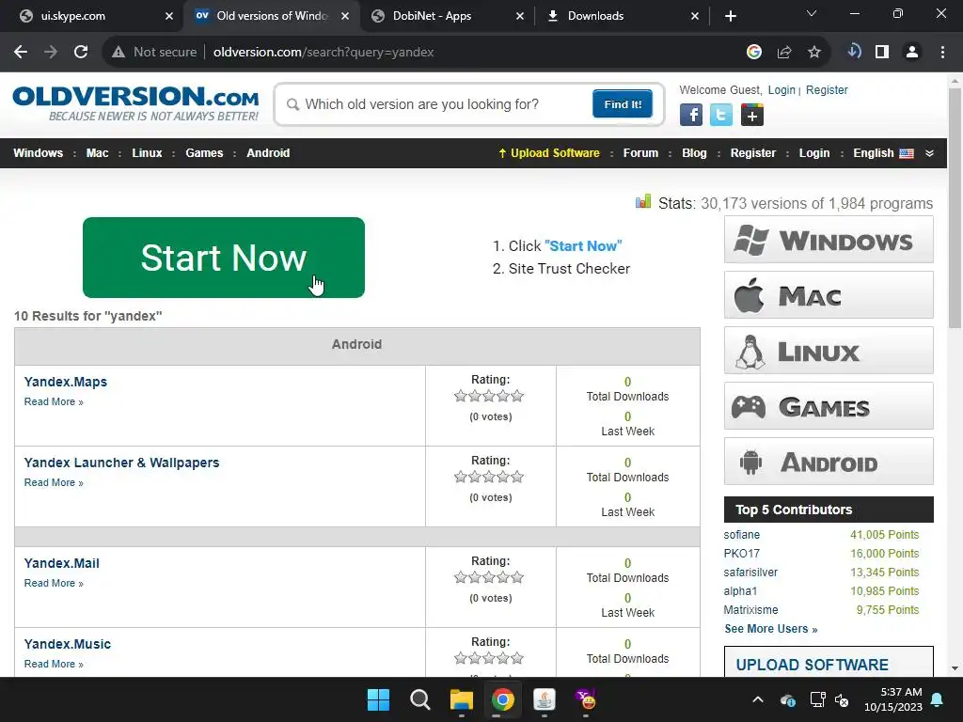Open the Android menu item

268,153
